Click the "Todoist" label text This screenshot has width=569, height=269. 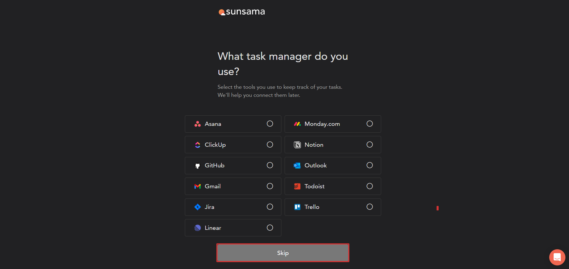(314, 187)
